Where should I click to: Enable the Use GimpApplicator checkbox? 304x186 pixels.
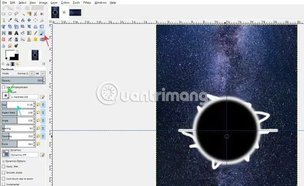coord(4,87)
